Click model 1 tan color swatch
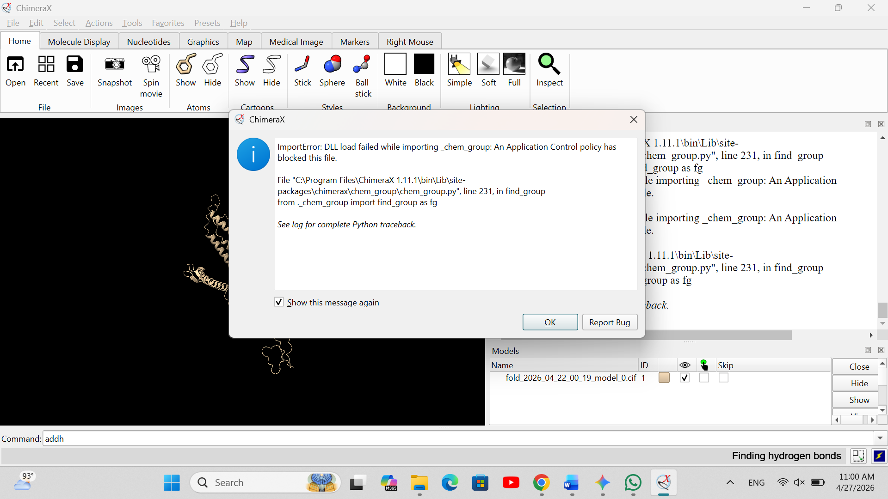Viewport: 888px width, 499px height. click(664, 378)
